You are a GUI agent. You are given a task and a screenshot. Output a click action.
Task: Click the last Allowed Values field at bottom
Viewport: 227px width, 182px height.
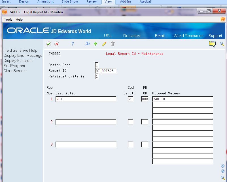point(183,161)
